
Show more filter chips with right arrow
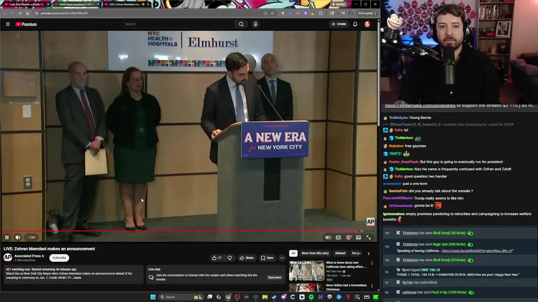(369, 253)
